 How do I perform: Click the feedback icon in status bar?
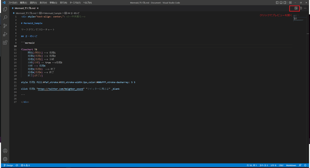tap(300, 165)
